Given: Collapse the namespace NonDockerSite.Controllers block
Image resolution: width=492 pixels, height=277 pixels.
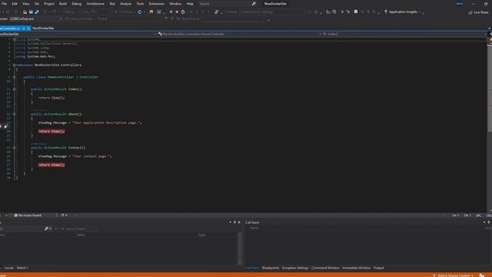Looking at the screenshot, I should [14, 65].
